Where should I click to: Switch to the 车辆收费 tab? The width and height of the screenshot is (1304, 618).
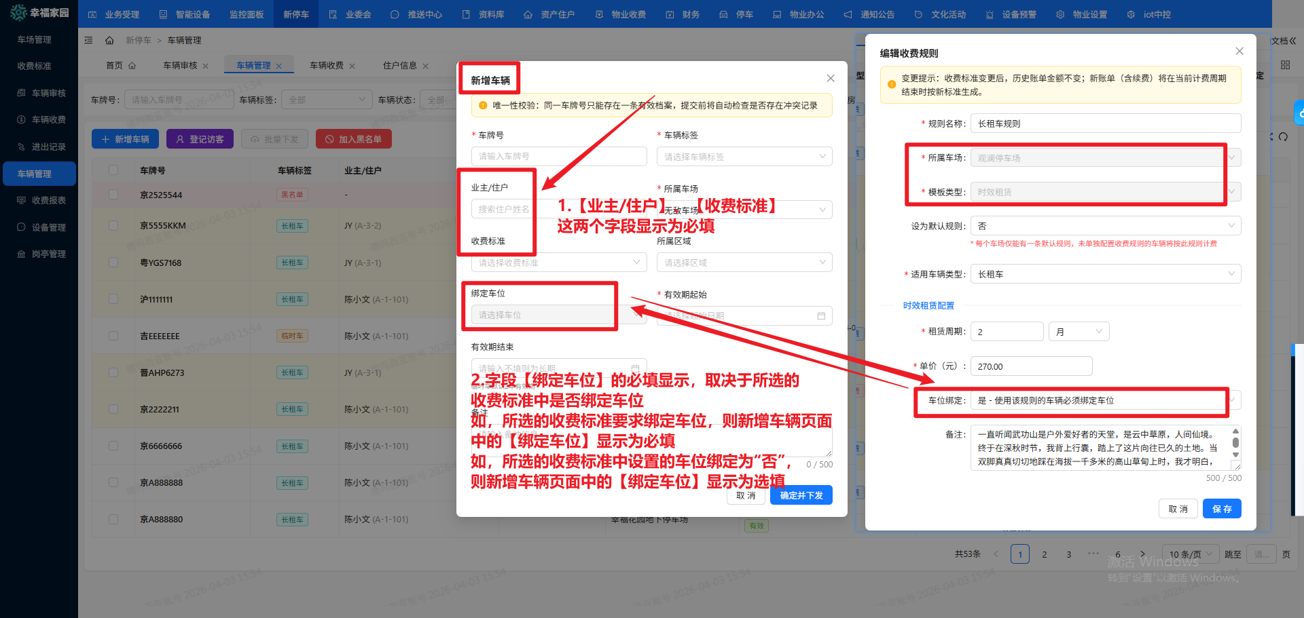coord(325,65)
